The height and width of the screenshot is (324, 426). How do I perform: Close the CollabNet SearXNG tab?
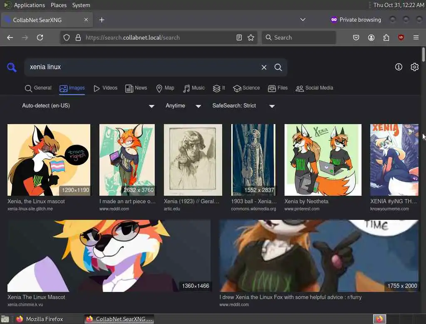tap(86, 20)
